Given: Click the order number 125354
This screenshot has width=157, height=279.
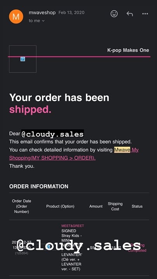Looking at the screenshot, I should 21,253.
